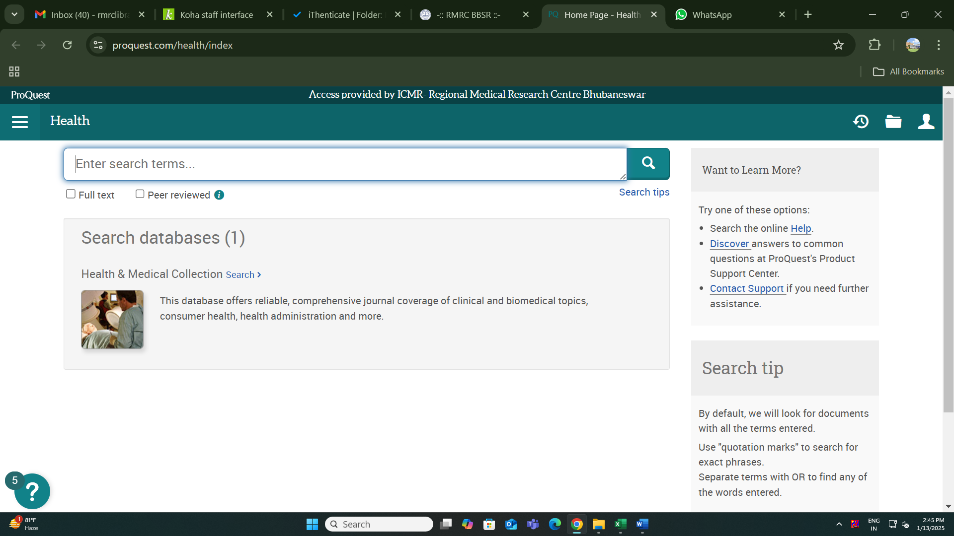954x536 pixels.
Task: Open selected items folder icon
Action: tap(893, 122)
